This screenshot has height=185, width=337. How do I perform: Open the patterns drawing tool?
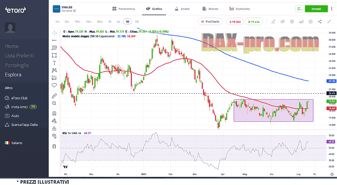54,70
